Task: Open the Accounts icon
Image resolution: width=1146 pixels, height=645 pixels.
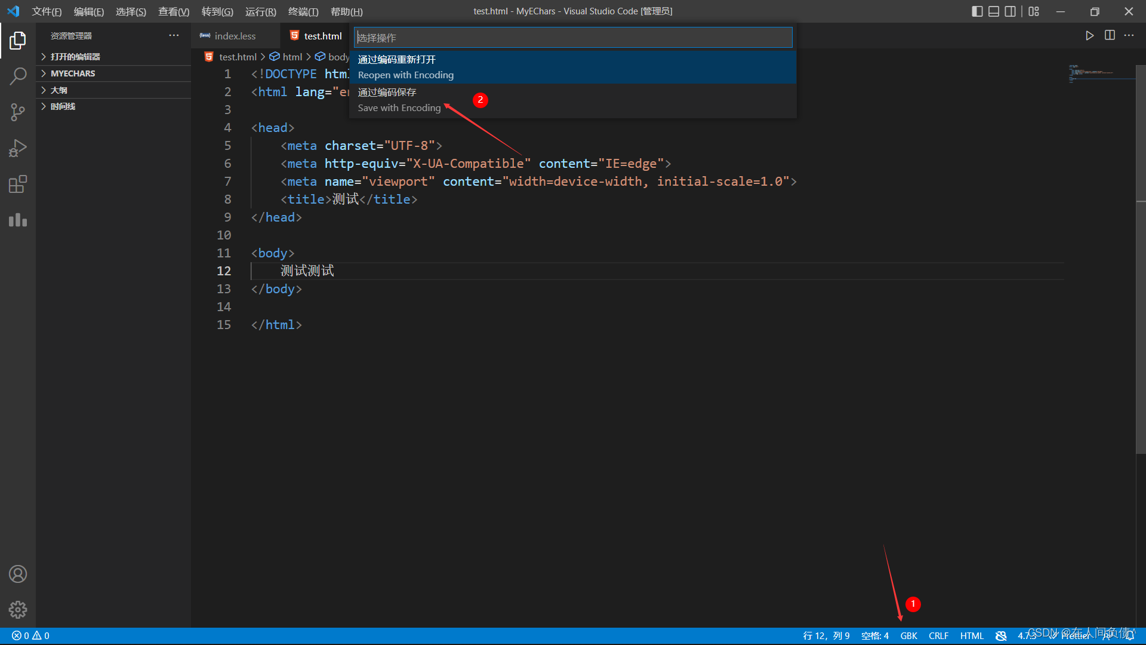Action: point(18,574)
